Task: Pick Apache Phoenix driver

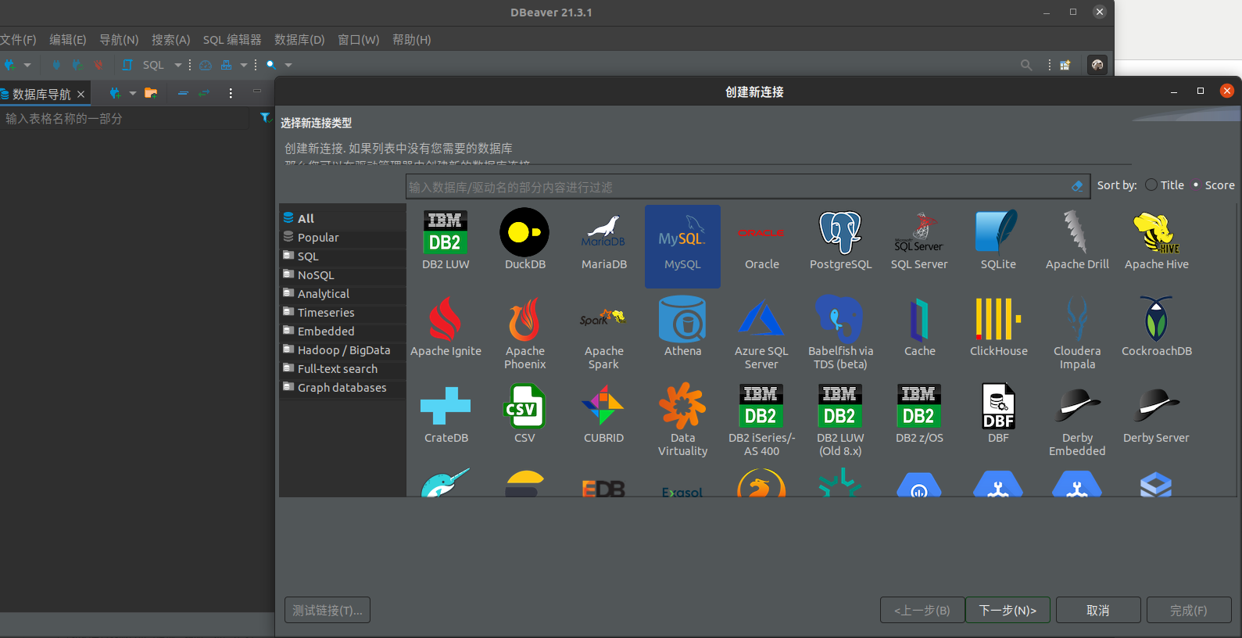Action: pos(524,334)
